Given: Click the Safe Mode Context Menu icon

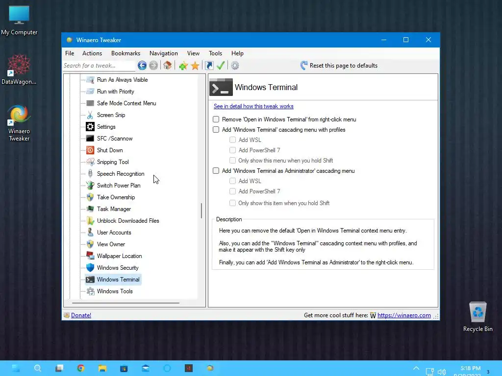Looking at the screenshot, I should pyautogui.click(x=90, y=103).
